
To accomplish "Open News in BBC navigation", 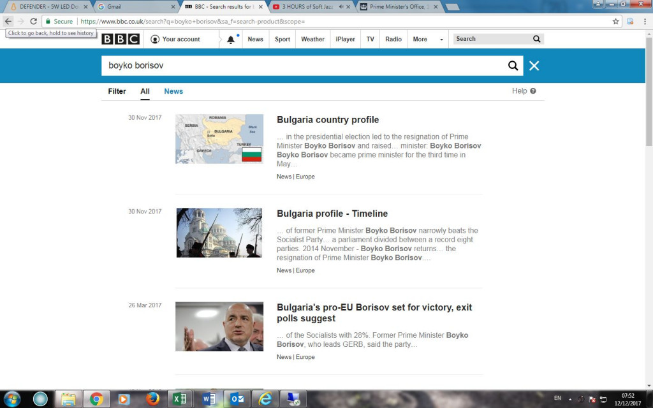I will tap(255, 39).
